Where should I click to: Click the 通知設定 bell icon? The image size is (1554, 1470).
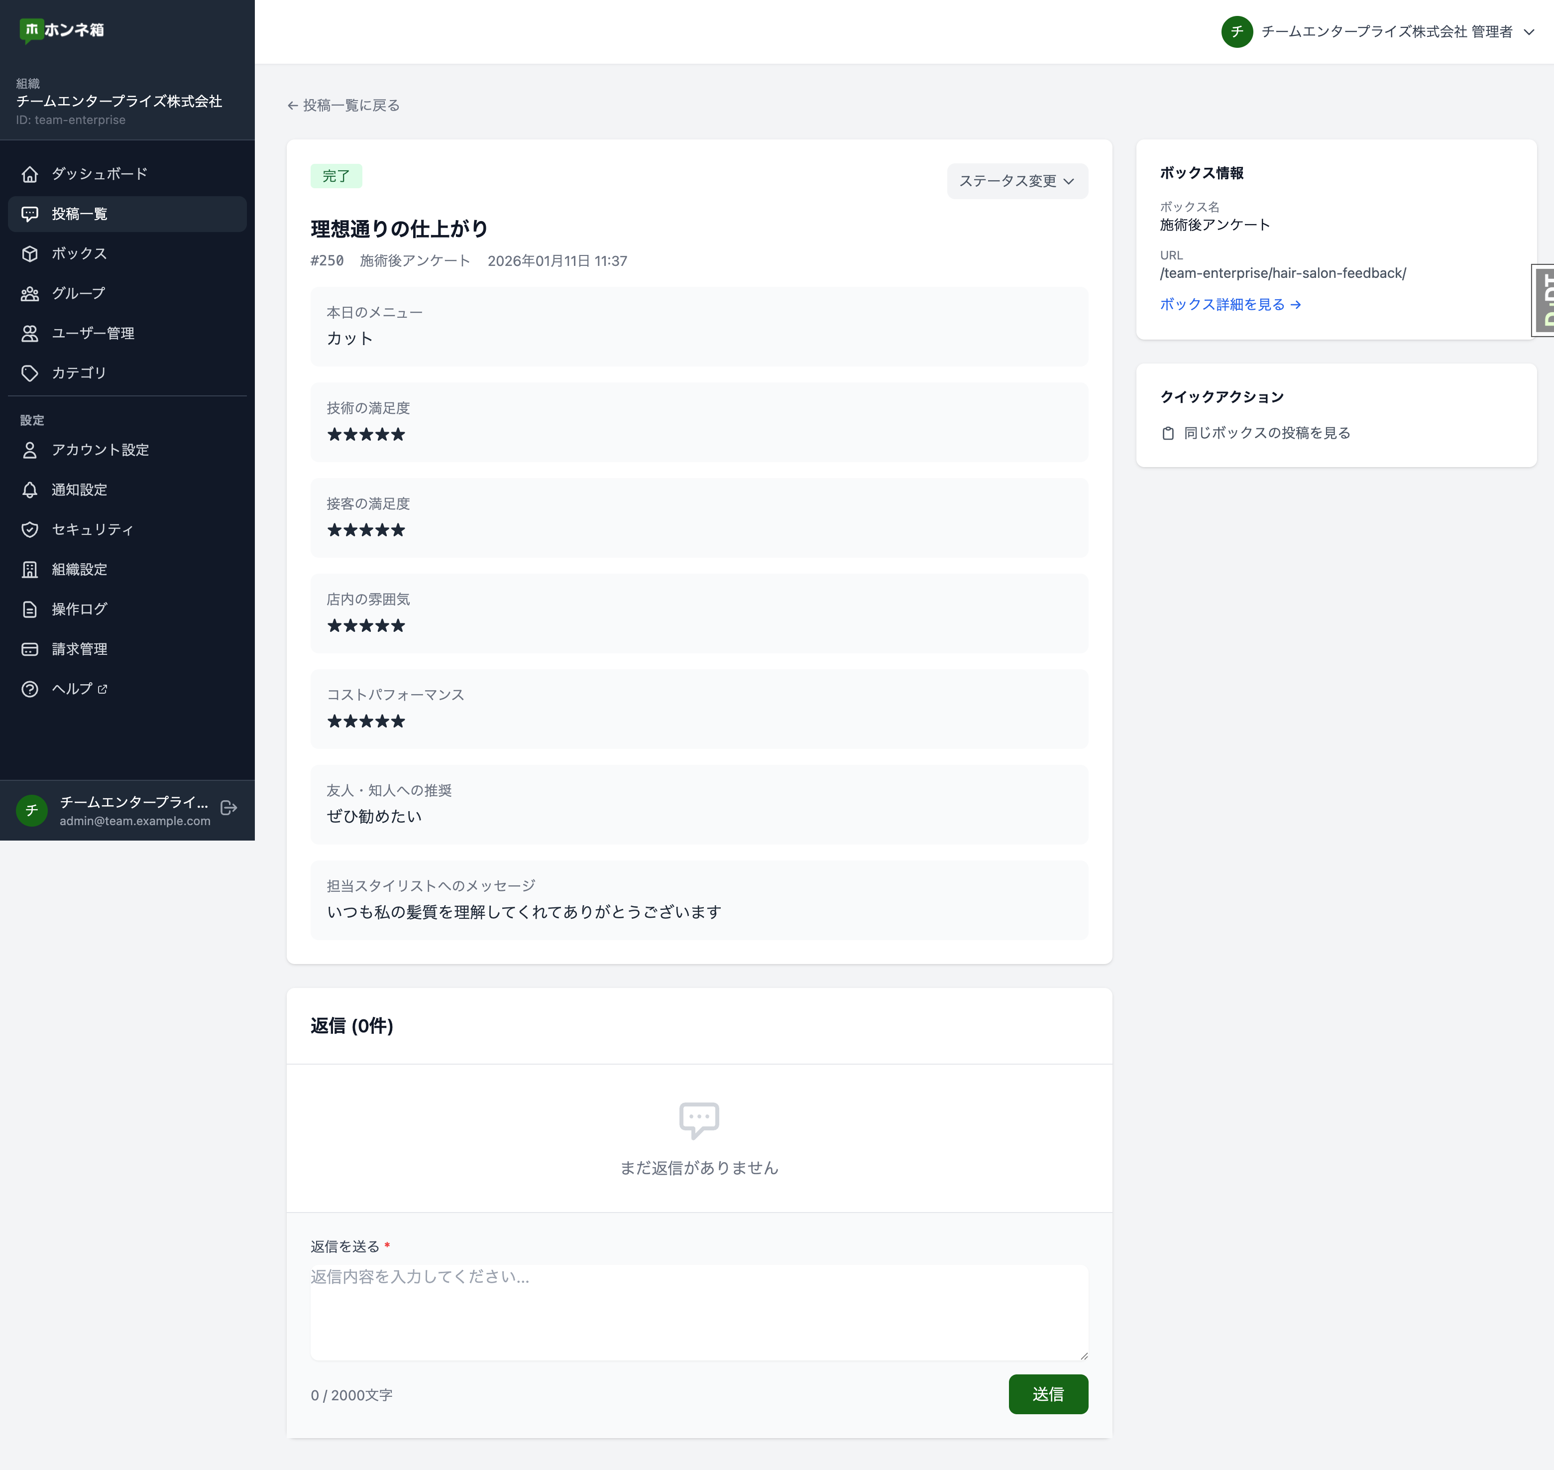point(30,490)
